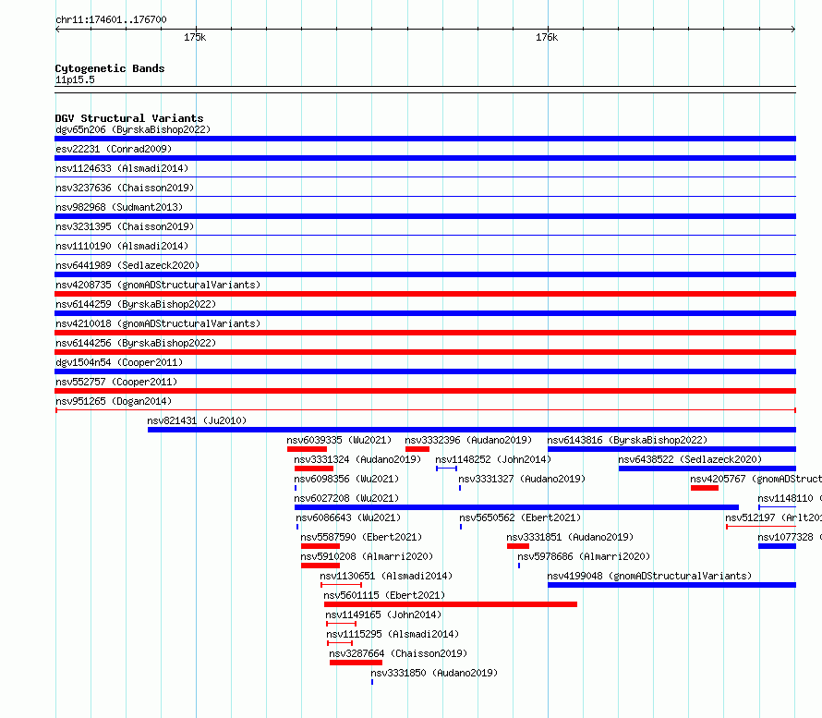Screen dimensions: 822x718
Task: Click the nsv512197 variant label
Action: pyautogui.click(x=774, y=517)
